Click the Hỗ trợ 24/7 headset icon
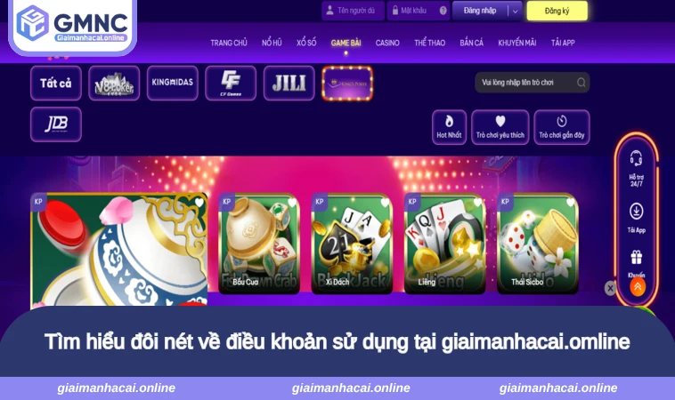675x400 pixels. (636, 158)
